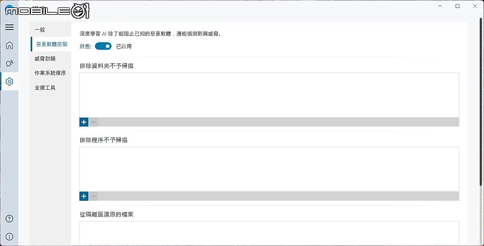The width and height of the screenshot is (484, 246).
Task: Toggle the 狀態 已啟用 switch
Action: pyautogui.click(x=103, y=46)
